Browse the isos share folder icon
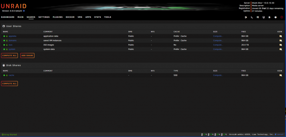Viewport: 286px width, 137px height. coord(281,45)
